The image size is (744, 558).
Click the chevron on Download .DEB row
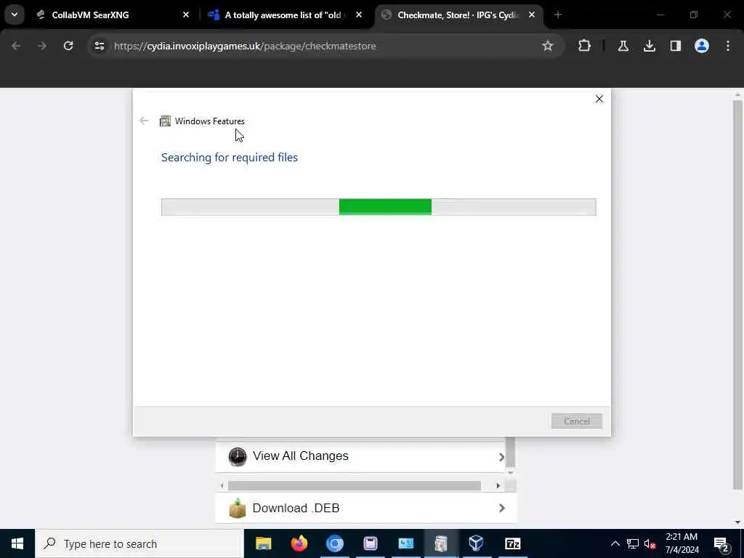click(x=501, y=508)
